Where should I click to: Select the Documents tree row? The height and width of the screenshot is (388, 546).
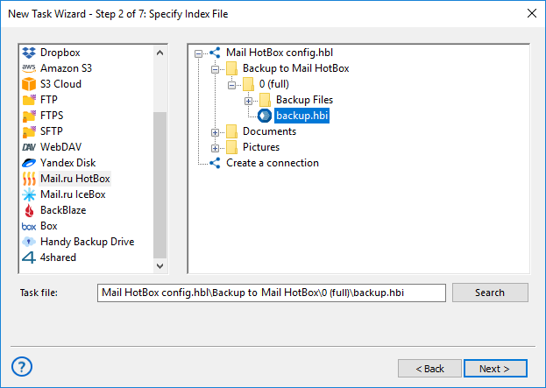point(270,131)
